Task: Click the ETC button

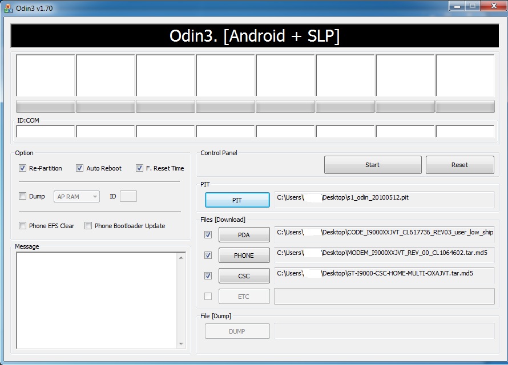Action: tap(244, 296)
